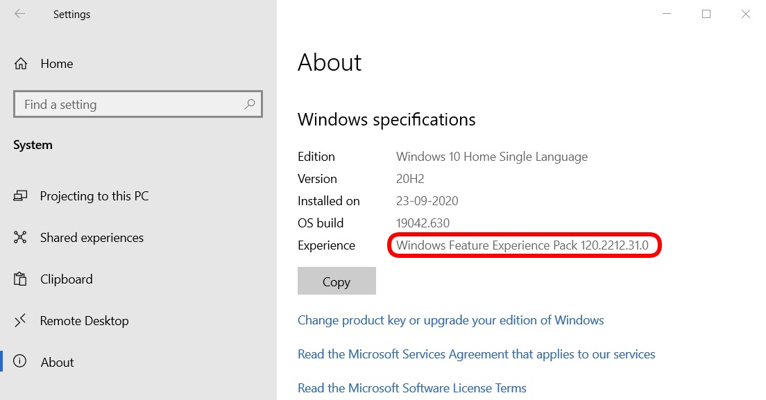766x400 pixels.
Task: Read the Microsoft Services Agreement link
Action: point(476,354)
